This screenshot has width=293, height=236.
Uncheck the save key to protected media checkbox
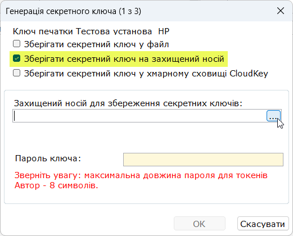tap(16, 58)
